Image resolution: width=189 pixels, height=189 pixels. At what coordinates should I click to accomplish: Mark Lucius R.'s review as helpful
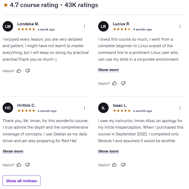(x=114, y=83)
